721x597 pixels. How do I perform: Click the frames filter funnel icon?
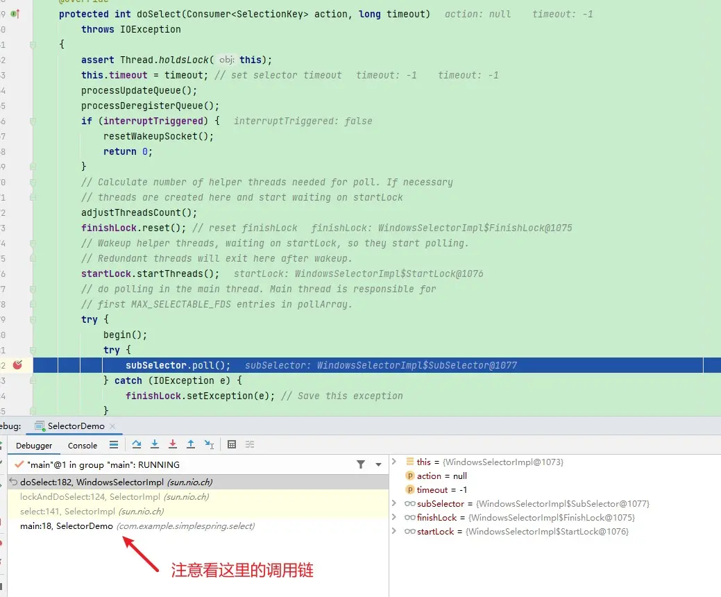click(x=361, y=464)
